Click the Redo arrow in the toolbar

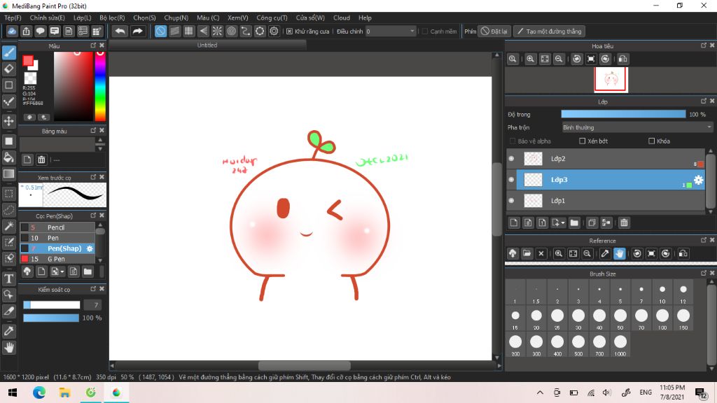pos(137,31)
